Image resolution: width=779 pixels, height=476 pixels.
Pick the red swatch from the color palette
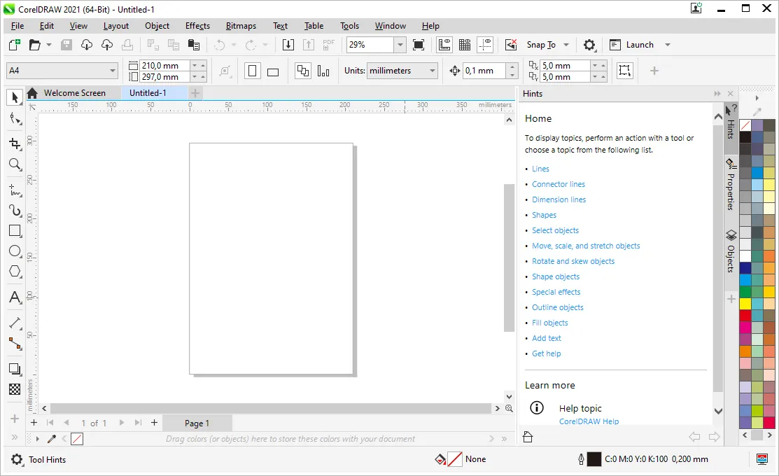point(745,316)
